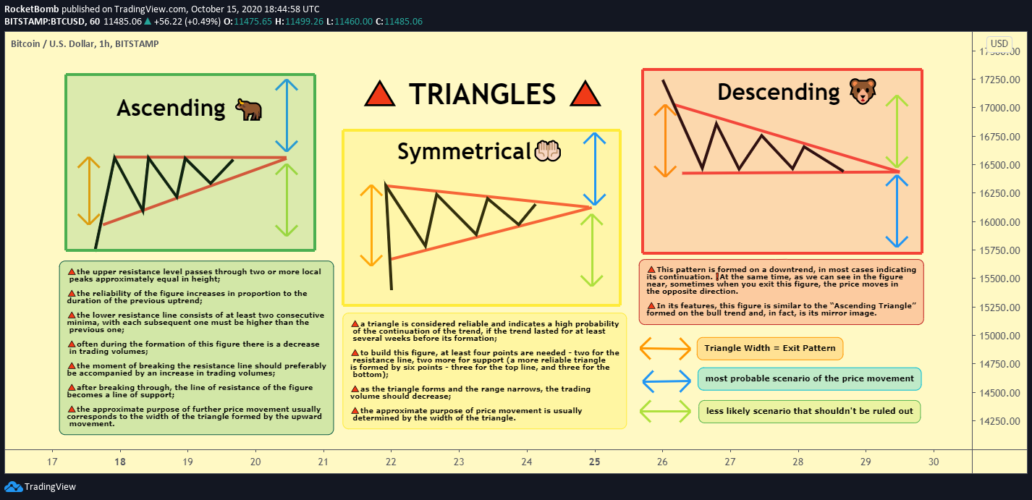The height and width of the screenshot is (500, 1032).
Task: Select the yellow Symmetrical description text box
Action: tap(484, 370)
